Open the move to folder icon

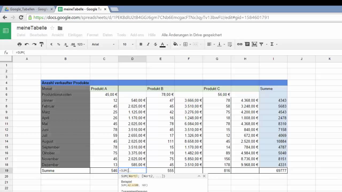(x=60, y=28)
